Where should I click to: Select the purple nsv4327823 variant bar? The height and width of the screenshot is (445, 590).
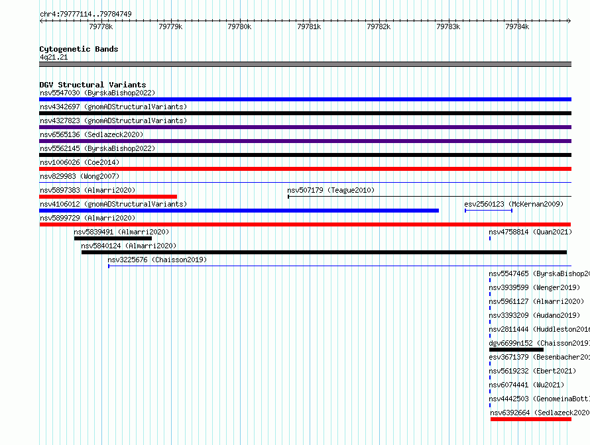[x=305, y=127]
